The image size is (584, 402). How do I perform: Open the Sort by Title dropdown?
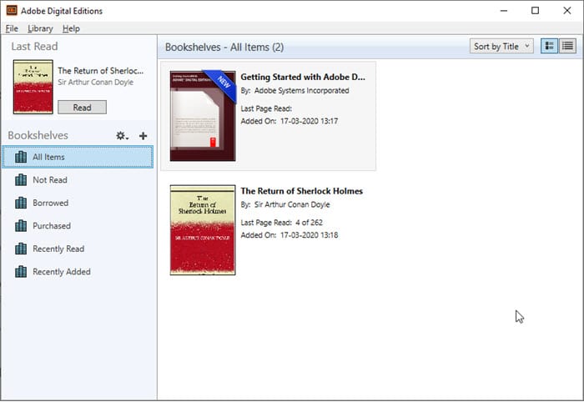[x=501, y=46]
